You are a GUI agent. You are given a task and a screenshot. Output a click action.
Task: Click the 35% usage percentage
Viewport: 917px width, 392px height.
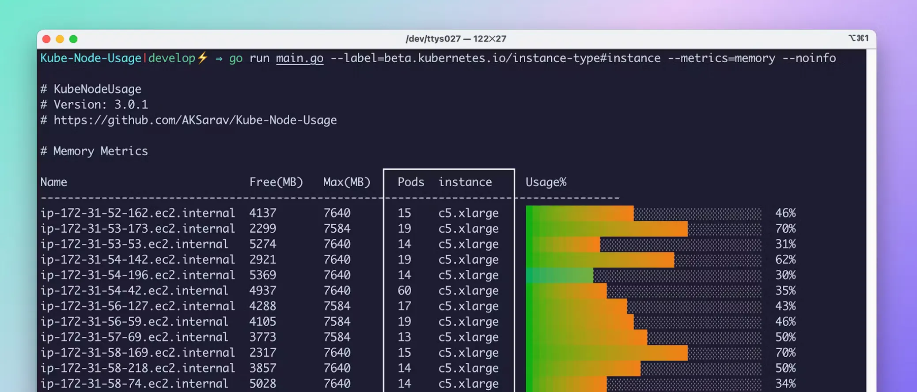click(785, 290)
